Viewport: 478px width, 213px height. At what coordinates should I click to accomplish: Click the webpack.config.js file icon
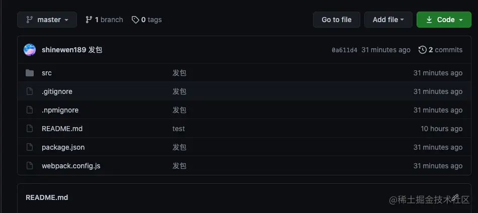point(30,166)
